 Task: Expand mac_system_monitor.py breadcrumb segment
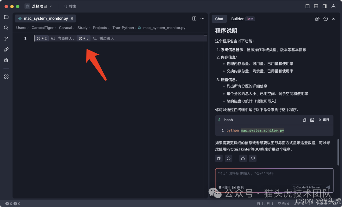pyautogui.click(x=164, y=28)
